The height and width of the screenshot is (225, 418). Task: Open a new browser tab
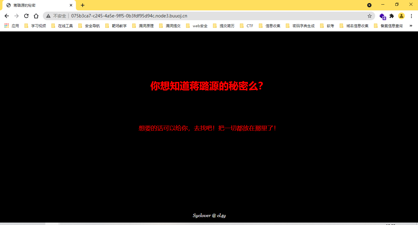[83, 5]
